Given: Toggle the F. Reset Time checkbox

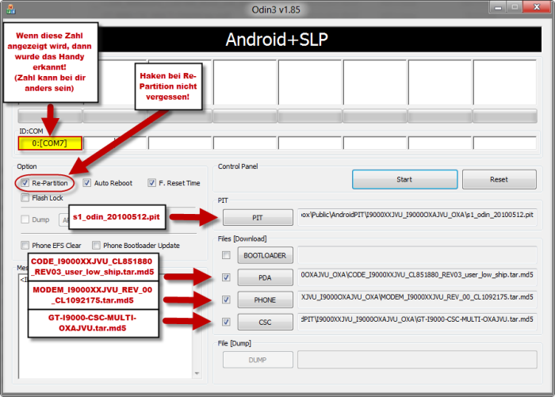Looking at the screenshot, I should click(x=151, y=183).
